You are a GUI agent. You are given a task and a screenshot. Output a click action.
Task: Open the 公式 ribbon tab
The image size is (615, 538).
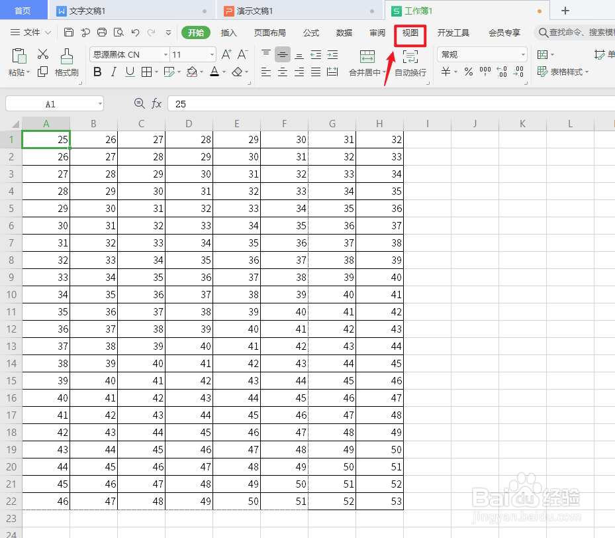coord(311,32)
